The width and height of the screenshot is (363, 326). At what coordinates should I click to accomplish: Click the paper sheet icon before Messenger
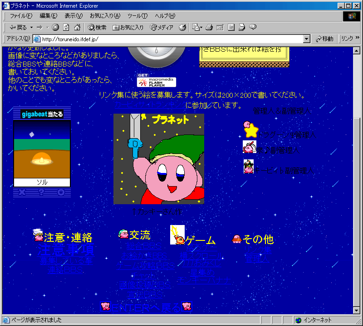click(x=242, y=27)
